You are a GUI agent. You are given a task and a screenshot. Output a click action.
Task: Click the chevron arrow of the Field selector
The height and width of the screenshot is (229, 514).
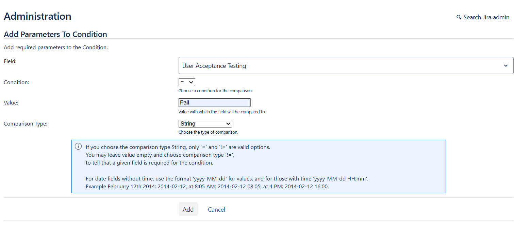coord(505,66)
